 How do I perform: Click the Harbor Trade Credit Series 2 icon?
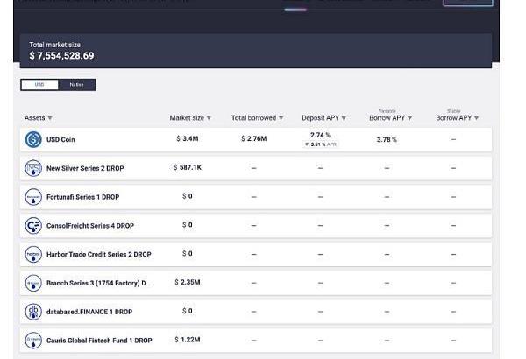click(x=33, y=254)
